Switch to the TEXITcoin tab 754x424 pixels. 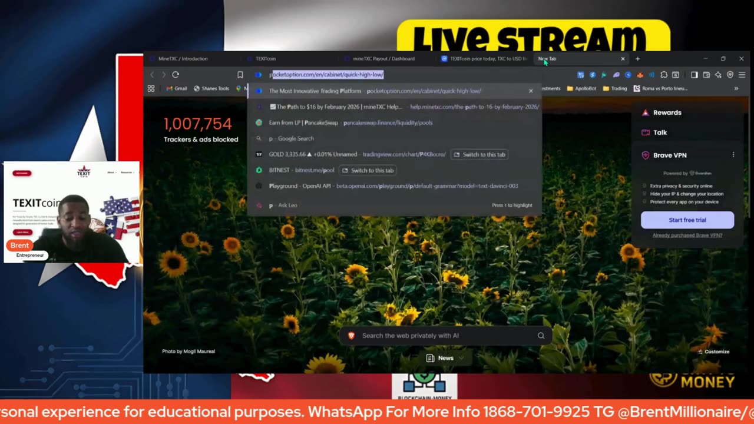[x=289, y=59]
